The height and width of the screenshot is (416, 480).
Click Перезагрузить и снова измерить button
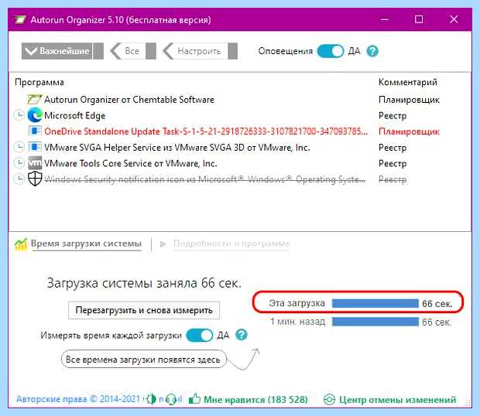pos(144,310)
